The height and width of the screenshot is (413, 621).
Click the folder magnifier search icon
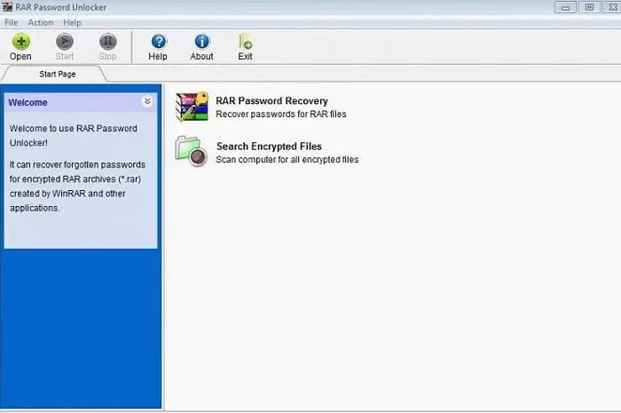coord(192,151)
